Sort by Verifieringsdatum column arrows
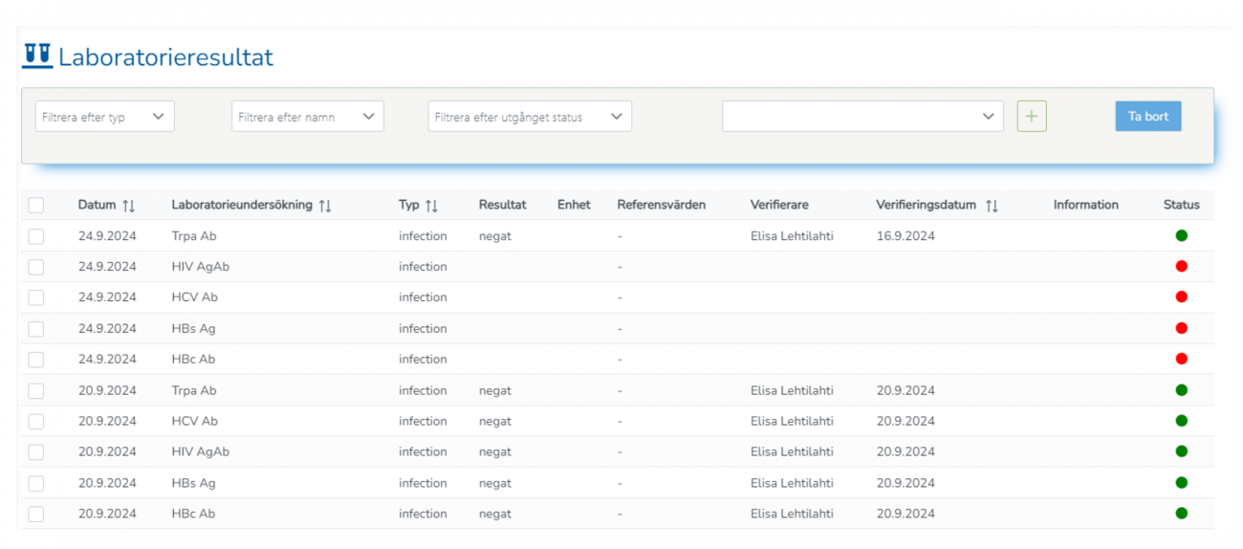 [992, 206]
